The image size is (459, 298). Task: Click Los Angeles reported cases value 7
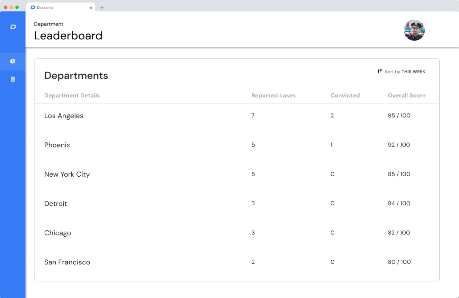click(x=253, y=115)
